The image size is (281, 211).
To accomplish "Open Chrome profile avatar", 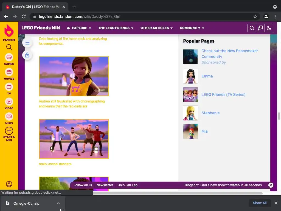I will click(x=266, y=16).
